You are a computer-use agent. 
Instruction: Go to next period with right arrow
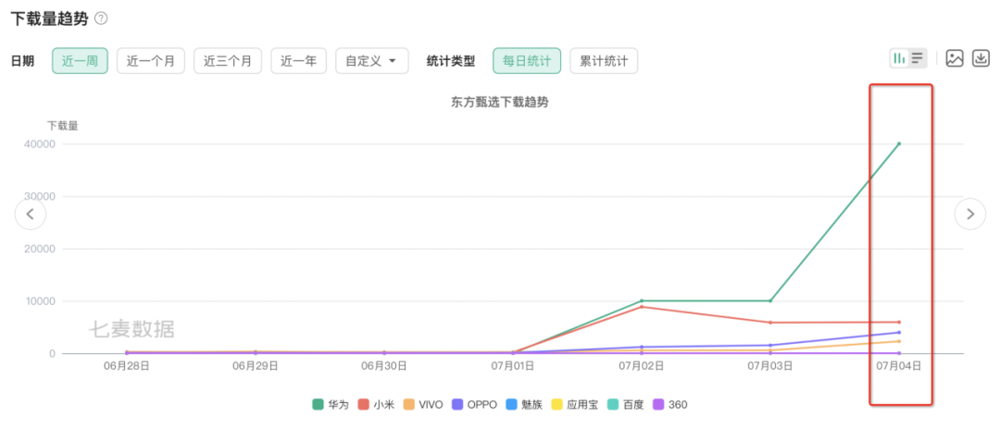point(969,214)
